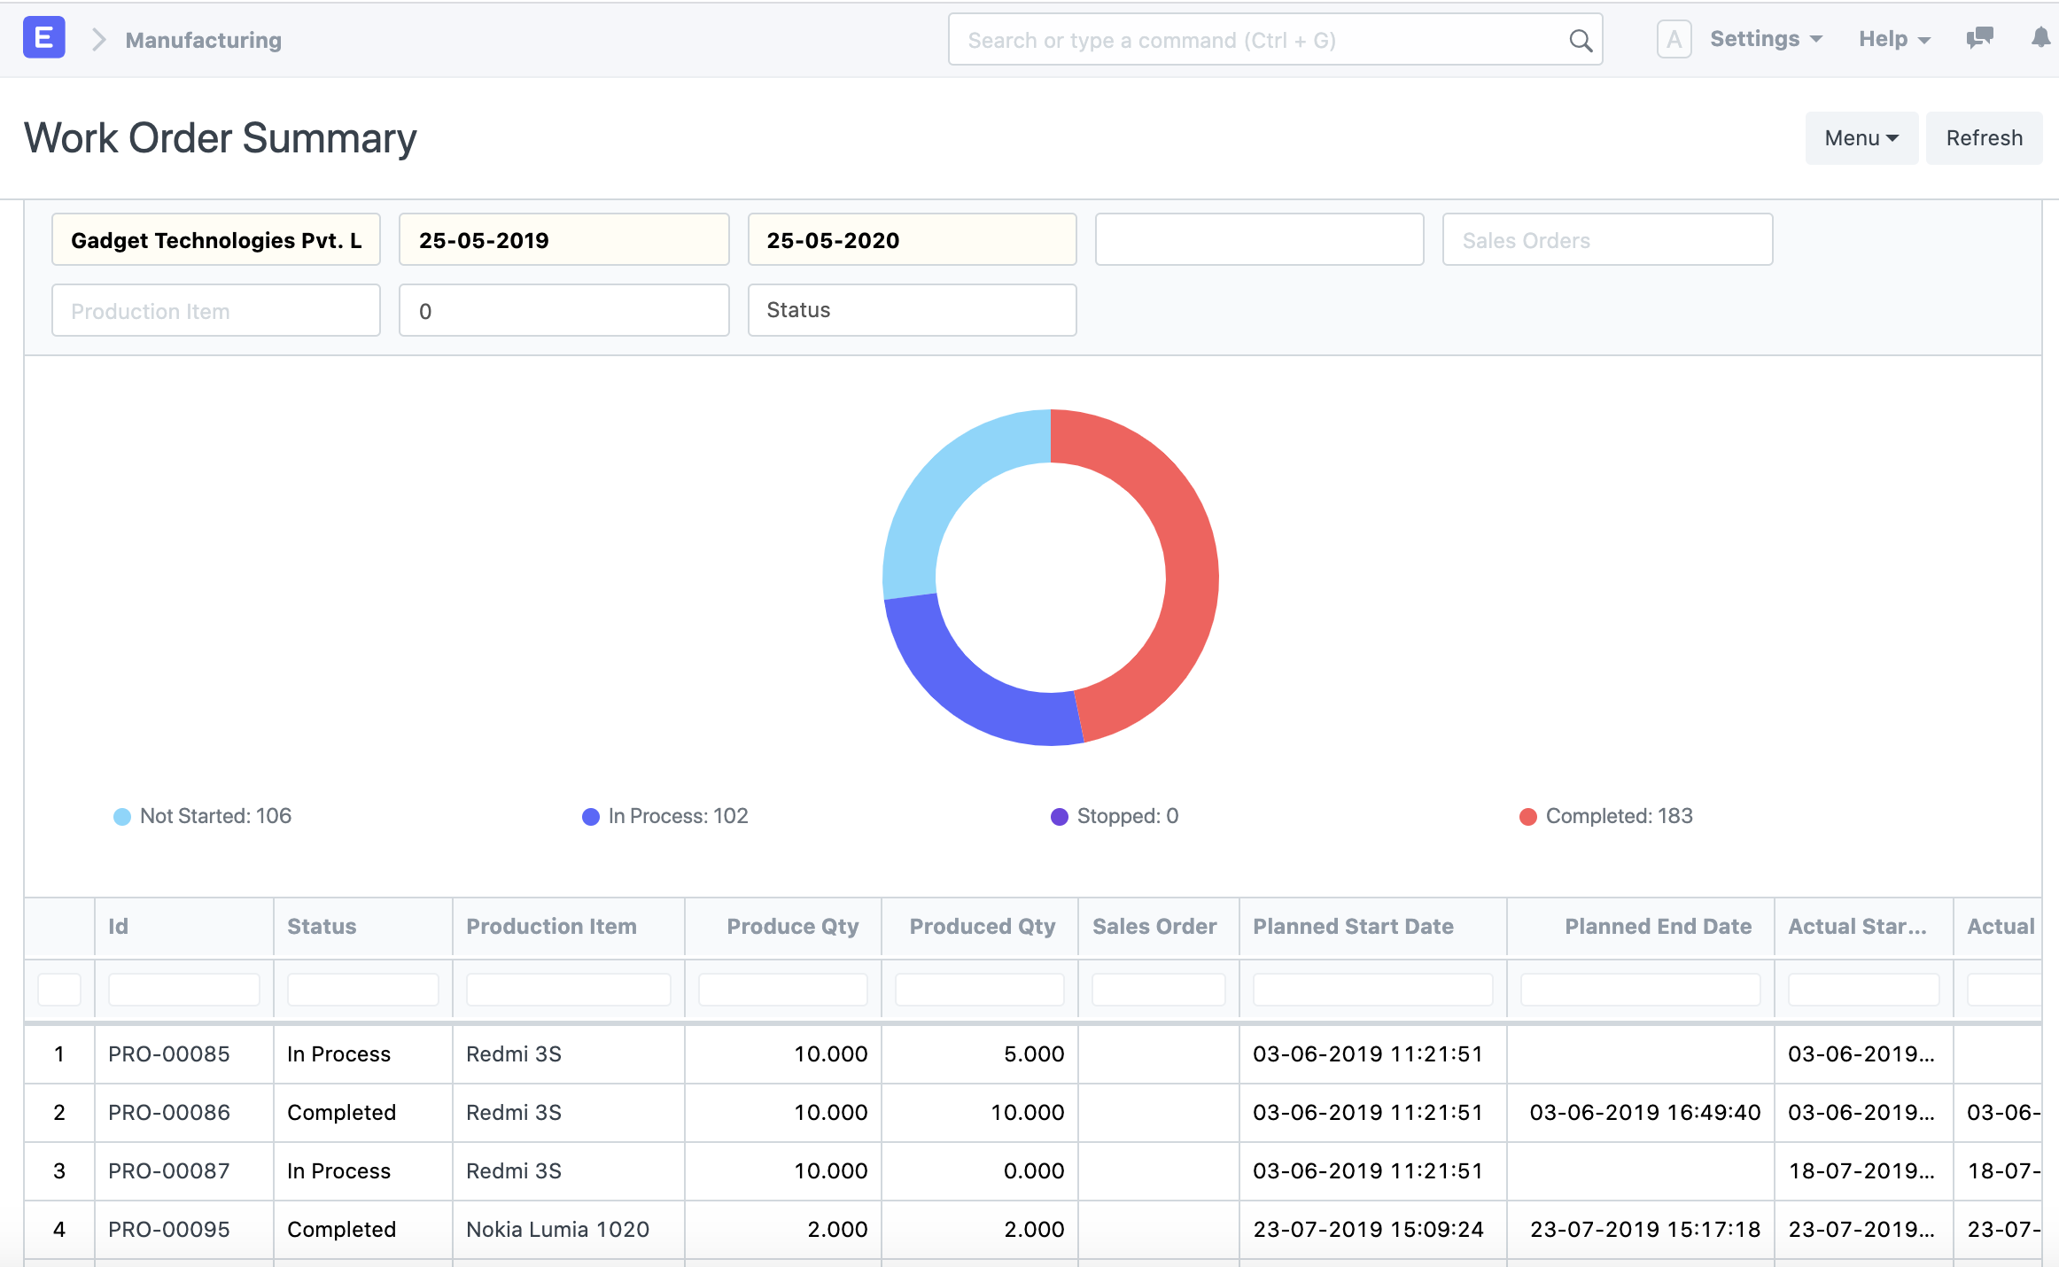Click the Production Item column filter box

569,990
